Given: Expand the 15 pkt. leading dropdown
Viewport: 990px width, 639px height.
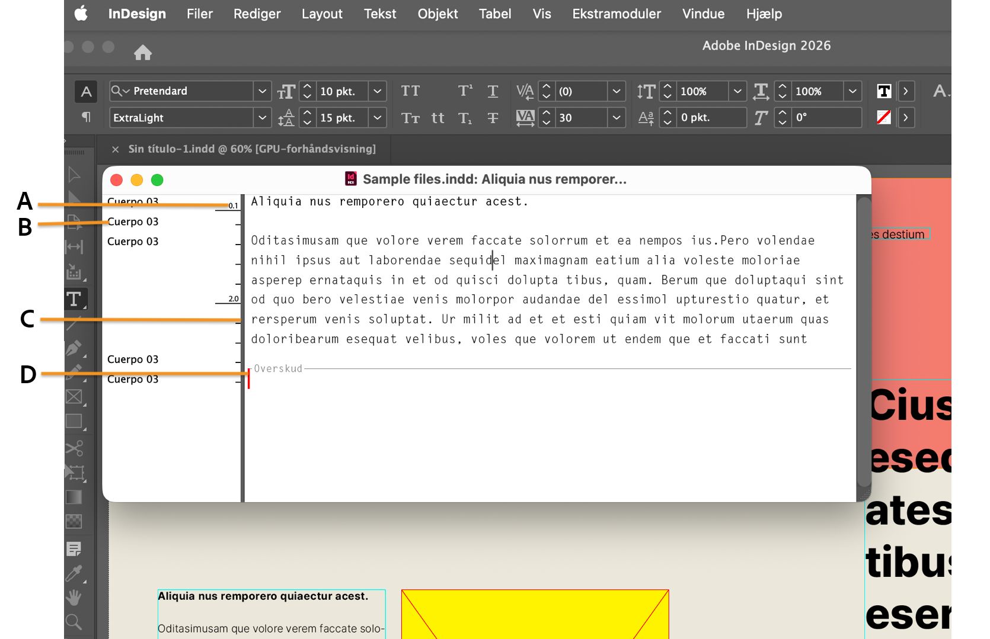Looking at the screenshot, I should [x=377, y=118].
